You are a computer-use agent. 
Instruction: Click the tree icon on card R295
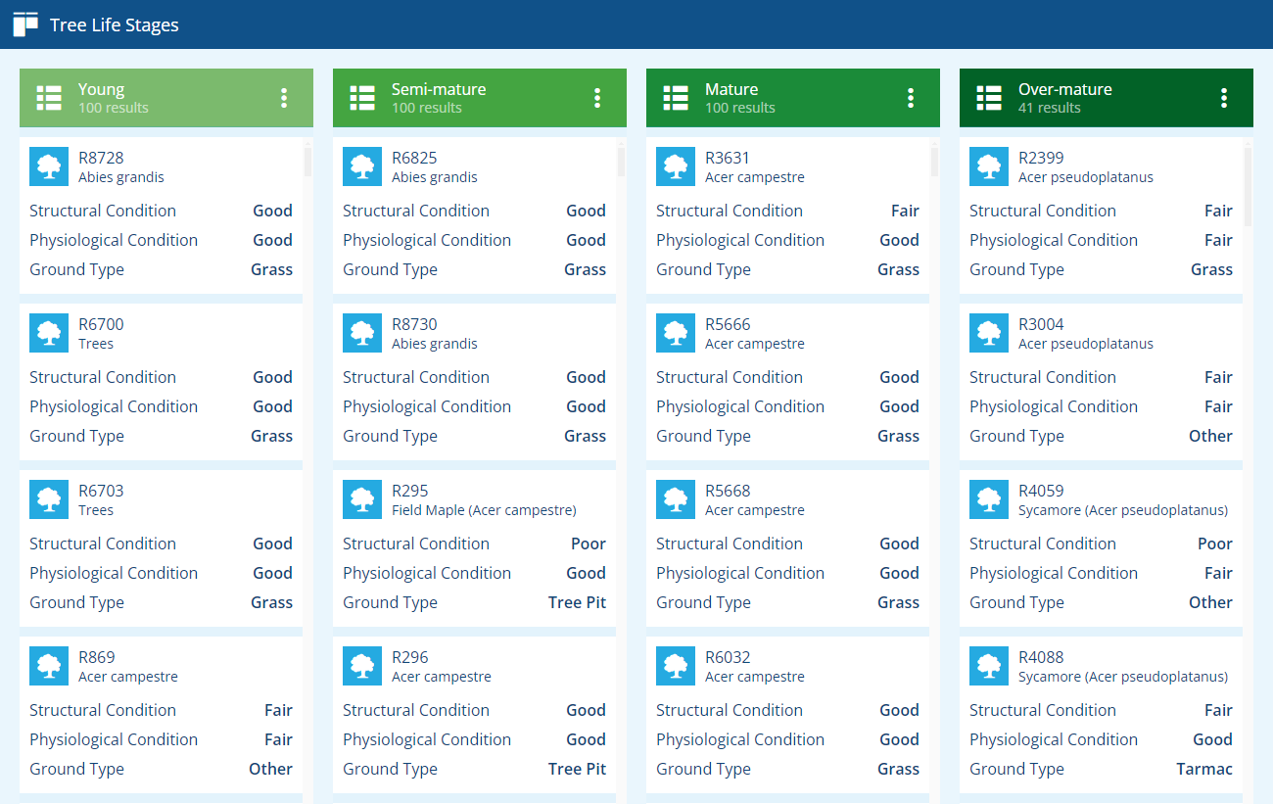click(362, 499)
